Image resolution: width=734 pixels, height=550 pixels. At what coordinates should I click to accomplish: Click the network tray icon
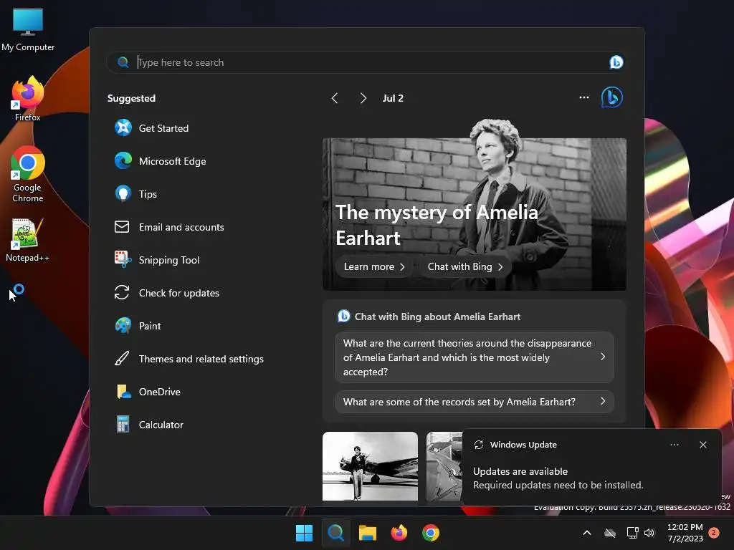[x=632, y=533]
